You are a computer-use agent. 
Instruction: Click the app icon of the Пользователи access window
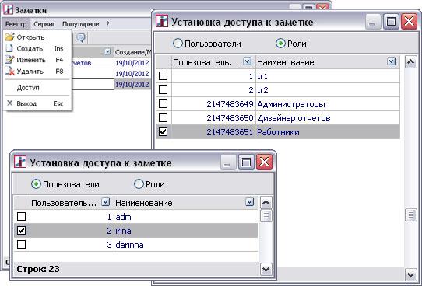[x=20, y=162]
